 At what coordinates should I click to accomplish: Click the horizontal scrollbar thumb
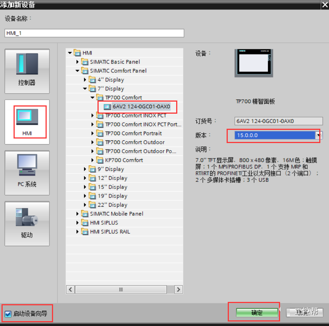(121, 289)
